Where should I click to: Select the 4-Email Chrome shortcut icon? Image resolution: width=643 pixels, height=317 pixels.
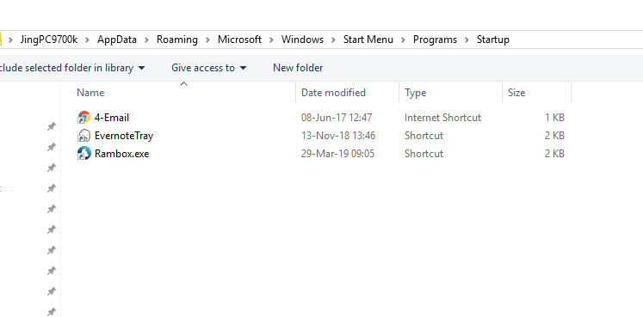(83, 118)
